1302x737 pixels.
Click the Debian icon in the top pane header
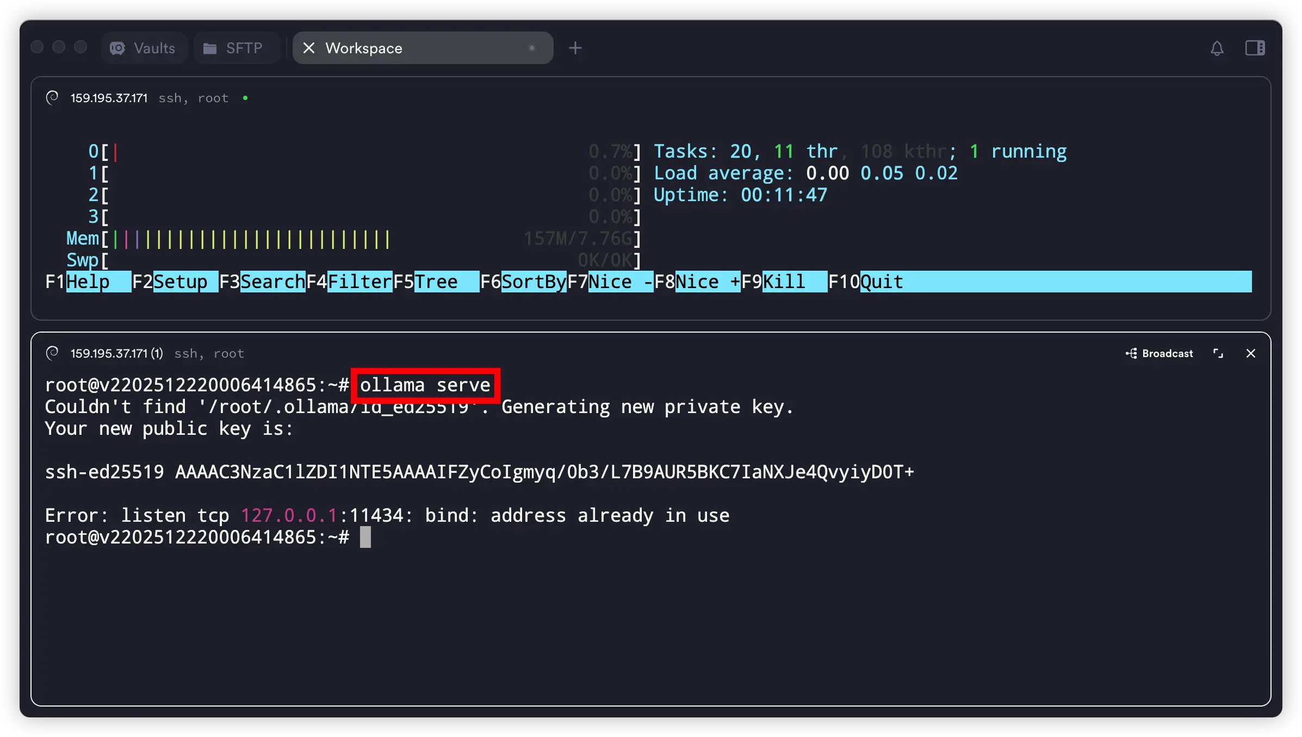pyautogui.click(x=53, y=98)
